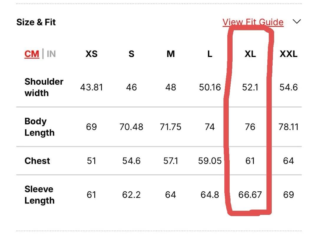The height and width of the screenshot is (234, 318).
Task: Click the Size & Fit heading
Action: point(36,22)
